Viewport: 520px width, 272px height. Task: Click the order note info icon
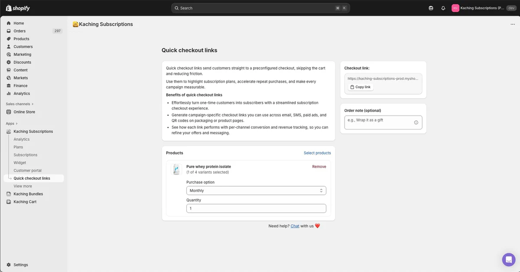pyautogui.click(x=416, y=123)
